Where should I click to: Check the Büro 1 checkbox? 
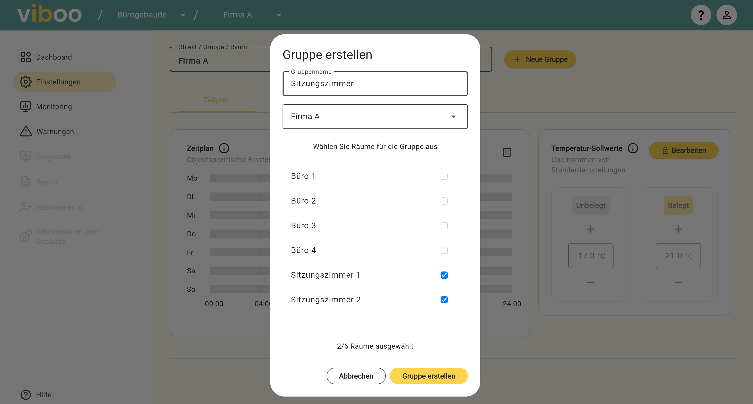point(444,176)
